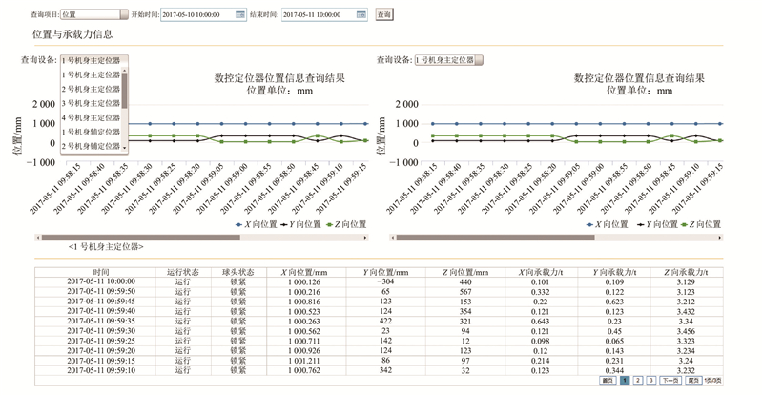The width and height of the screenshot is (763, 396).
Task: Toggle Z向位置 series in right chart legend
Action: click(x=701, y=224)
